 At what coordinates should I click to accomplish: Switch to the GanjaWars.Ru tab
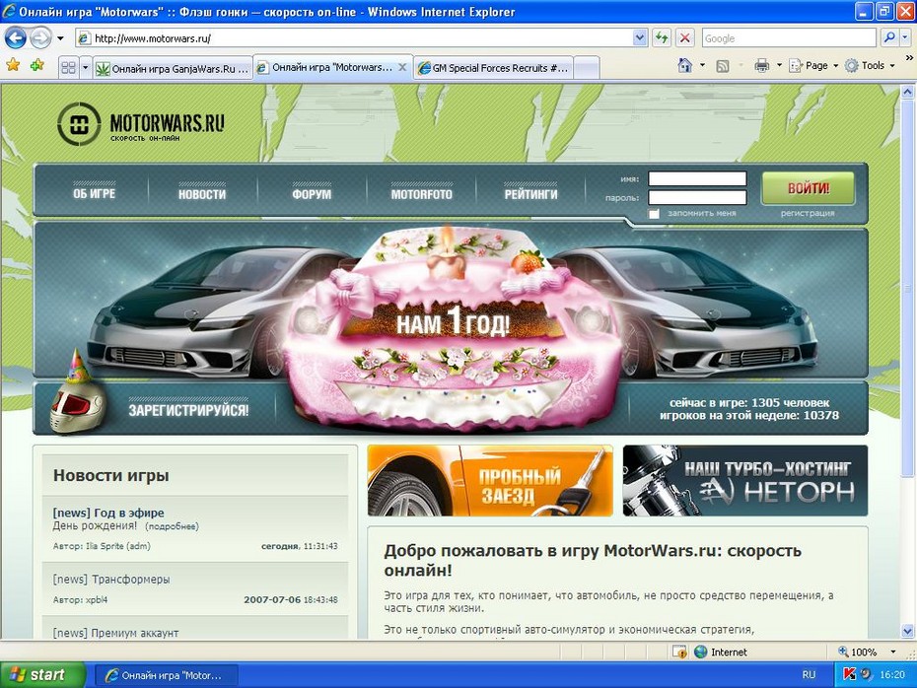[x=174, y=68]
